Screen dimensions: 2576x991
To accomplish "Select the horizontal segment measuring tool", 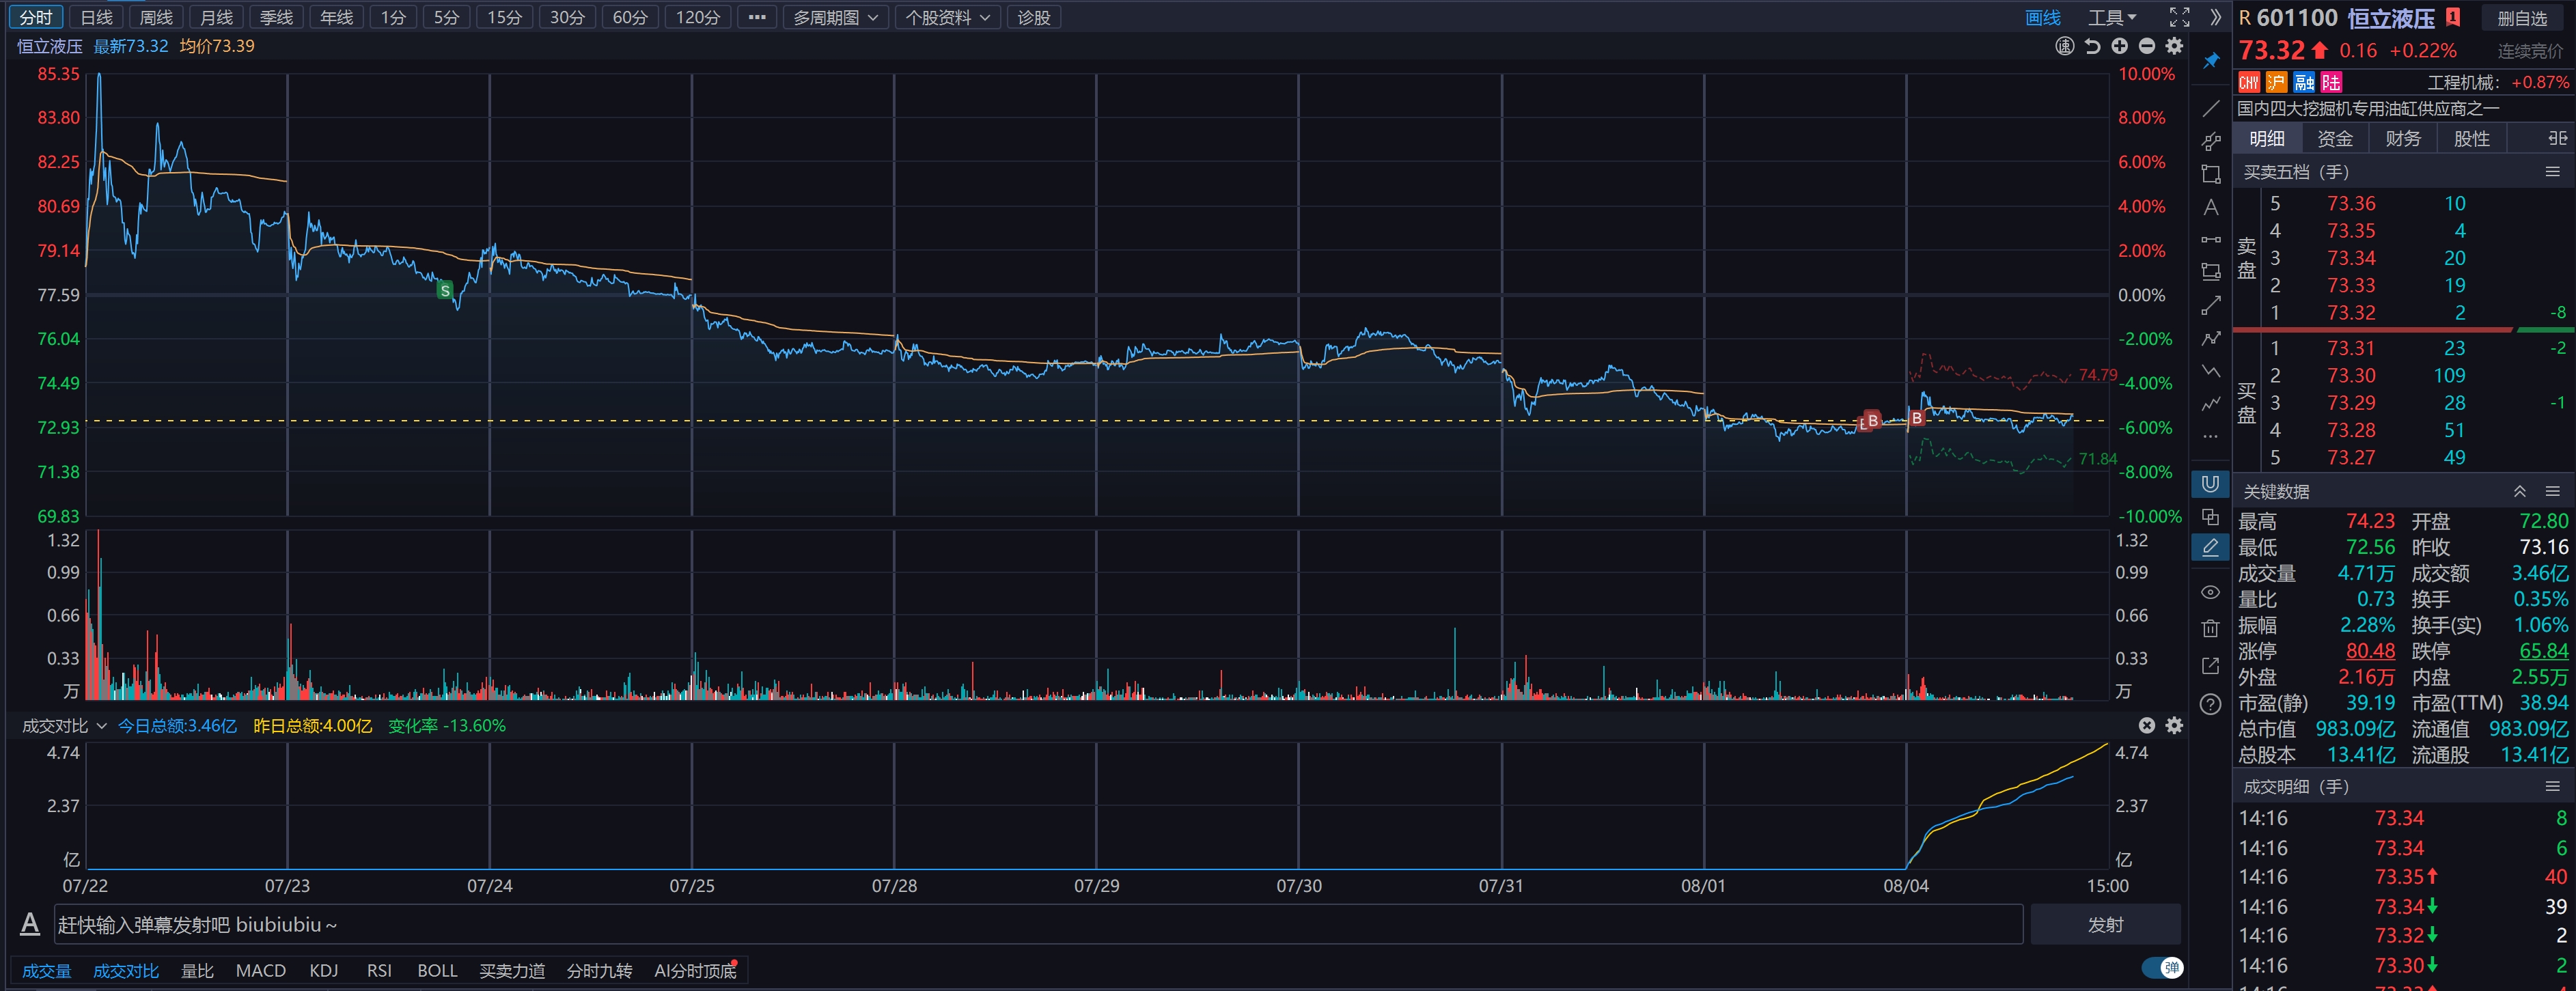I will [x=2211, y=240].
